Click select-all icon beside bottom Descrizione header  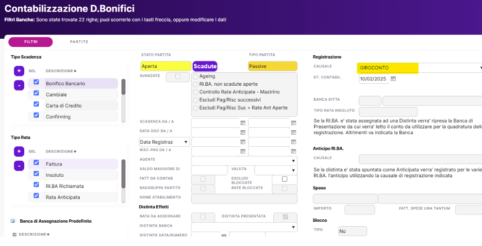coord(15,235)
